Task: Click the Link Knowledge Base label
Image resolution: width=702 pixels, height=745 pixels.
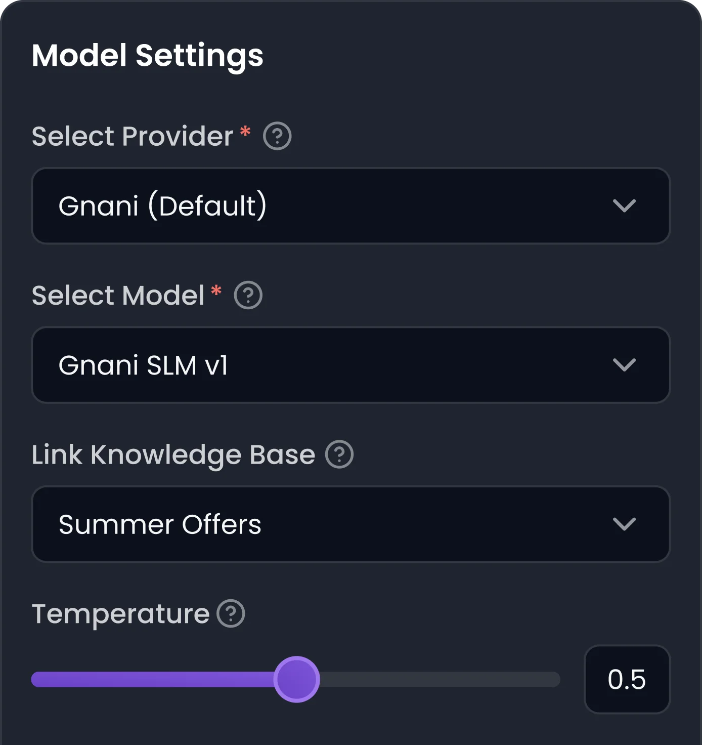Action: [x=172, y=454]
